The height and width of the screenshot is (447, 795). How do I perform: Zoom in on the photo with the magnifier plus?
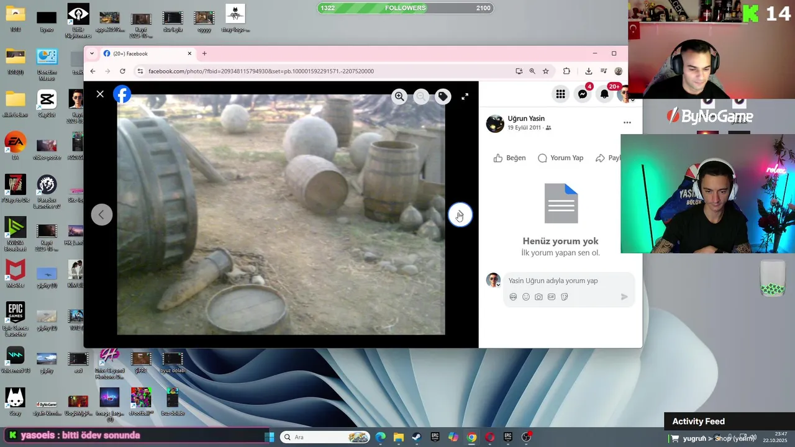[399, 96]
